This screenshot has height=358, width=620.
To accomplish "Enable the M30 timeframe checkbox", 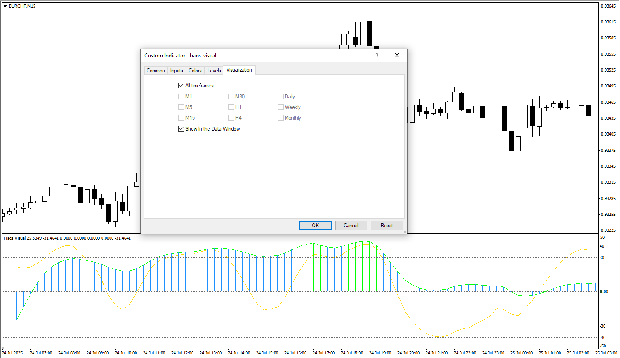I will (231, 97).
